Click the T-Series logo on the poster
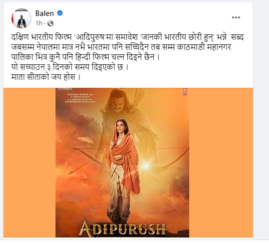 (x=185, y=92)
